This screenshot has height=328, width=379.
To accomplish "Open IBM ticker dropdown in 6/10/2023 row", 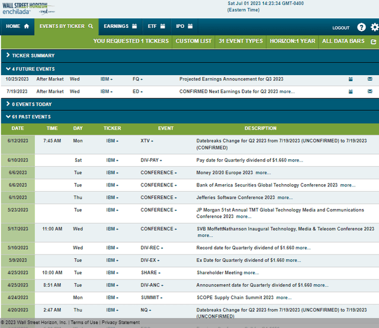I will [x=112, y=160].
